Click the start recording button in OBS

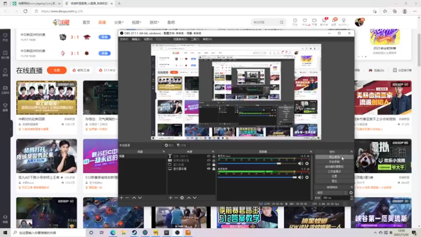[334, 162]
